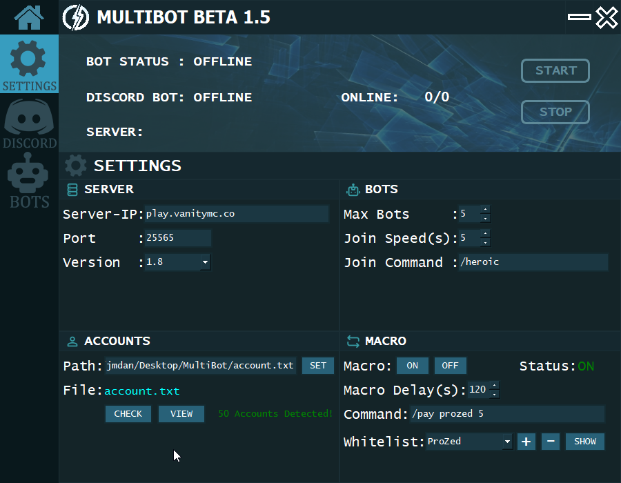Edit the Server-IP field

click(237, 214)
